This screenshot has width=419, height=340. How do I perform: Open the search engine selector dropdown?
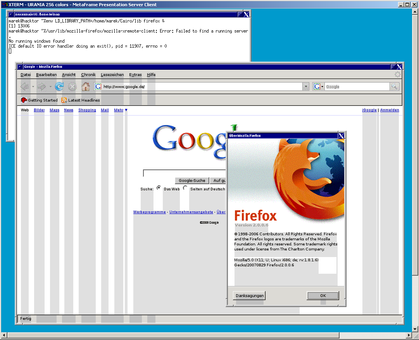click(319, 87)
